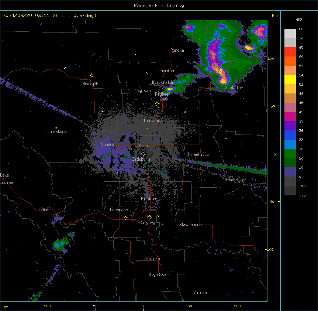This screenshot has width=318, height=311.
Task: Select the RedDeer label
Action: click(162, 94)
